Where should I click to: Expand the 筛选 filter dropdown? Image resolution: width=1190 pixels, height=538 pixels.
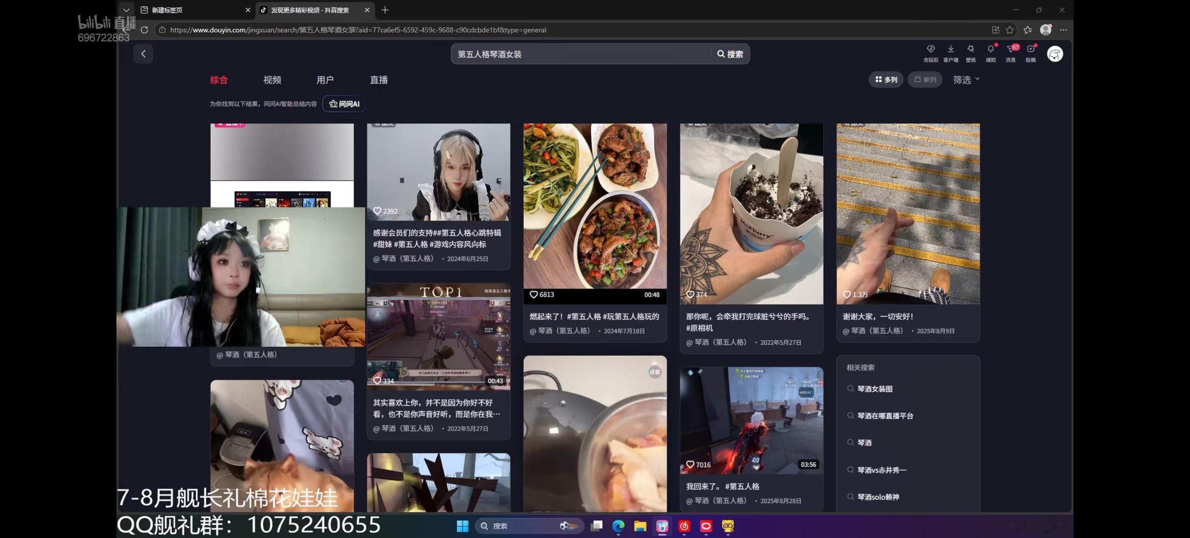click(966, 80)
